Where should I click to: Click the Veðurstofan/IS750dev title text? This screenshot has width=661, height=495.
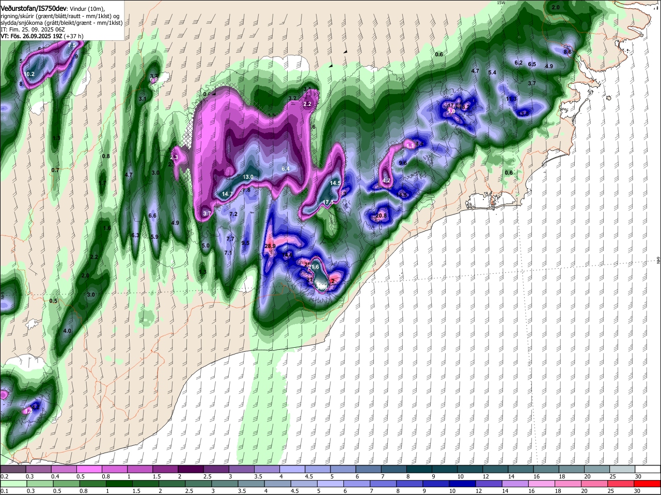point(34,8)
